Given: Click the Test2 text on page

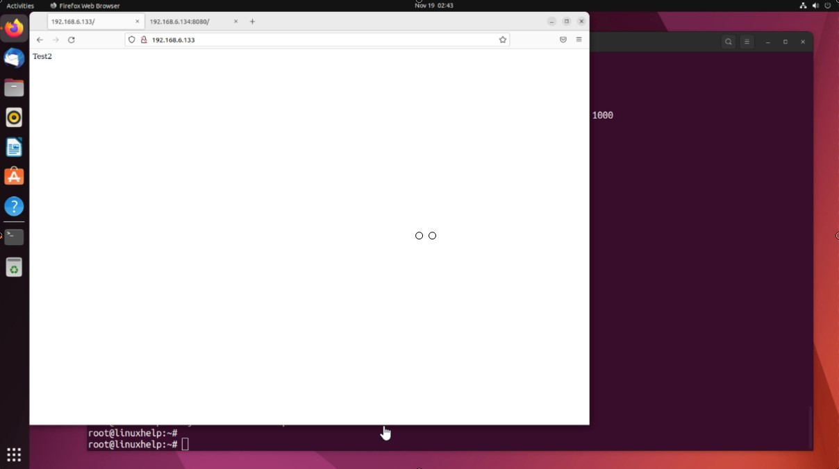Looking at the screenshot, I should click(42, 56).
